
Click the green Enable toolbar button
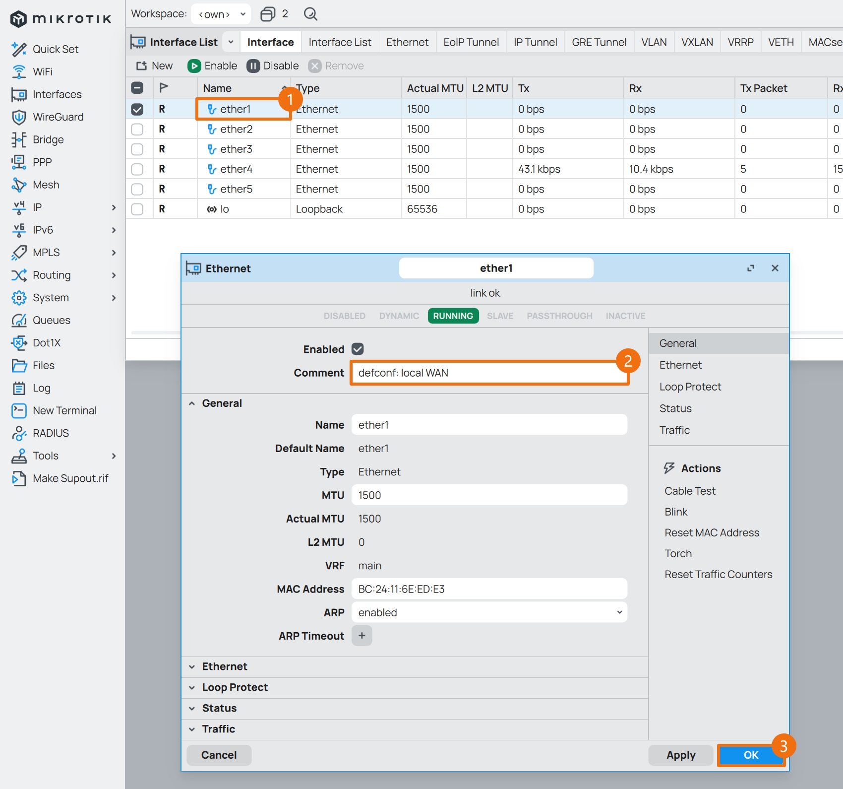coord(212,66)
